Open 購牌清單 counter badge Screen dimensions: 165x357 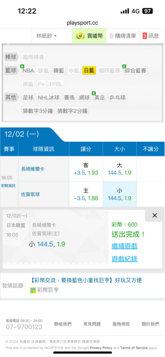(111, 36)
